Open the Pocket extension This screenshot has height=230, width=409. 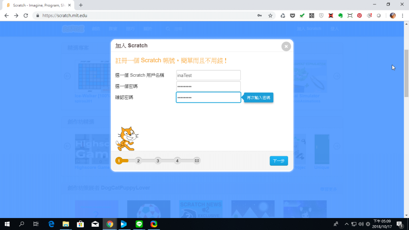click(x=292, y=16)
